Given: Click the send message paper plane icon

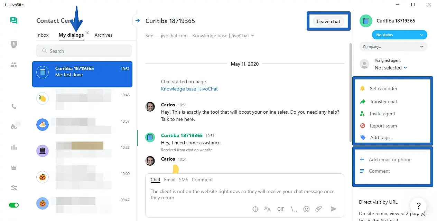Looking at the screenshot, I should tap(333, 209).
